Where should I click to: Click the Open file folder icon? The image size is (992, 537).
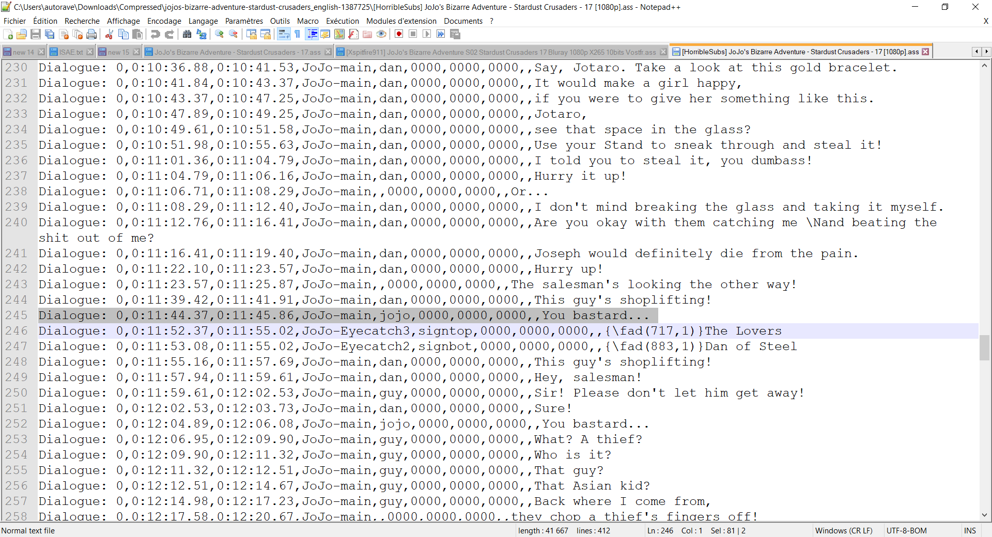tap(22, 34)
